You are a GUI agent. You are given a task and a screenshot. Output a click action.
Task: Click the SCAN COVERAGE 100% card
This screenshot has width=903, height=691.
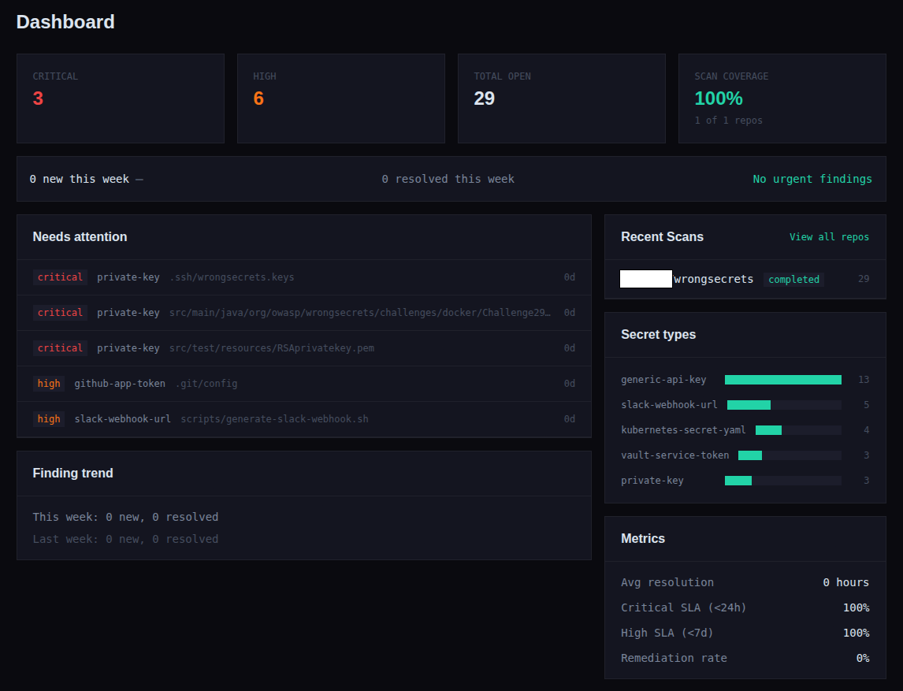click(x=782, y=98)
